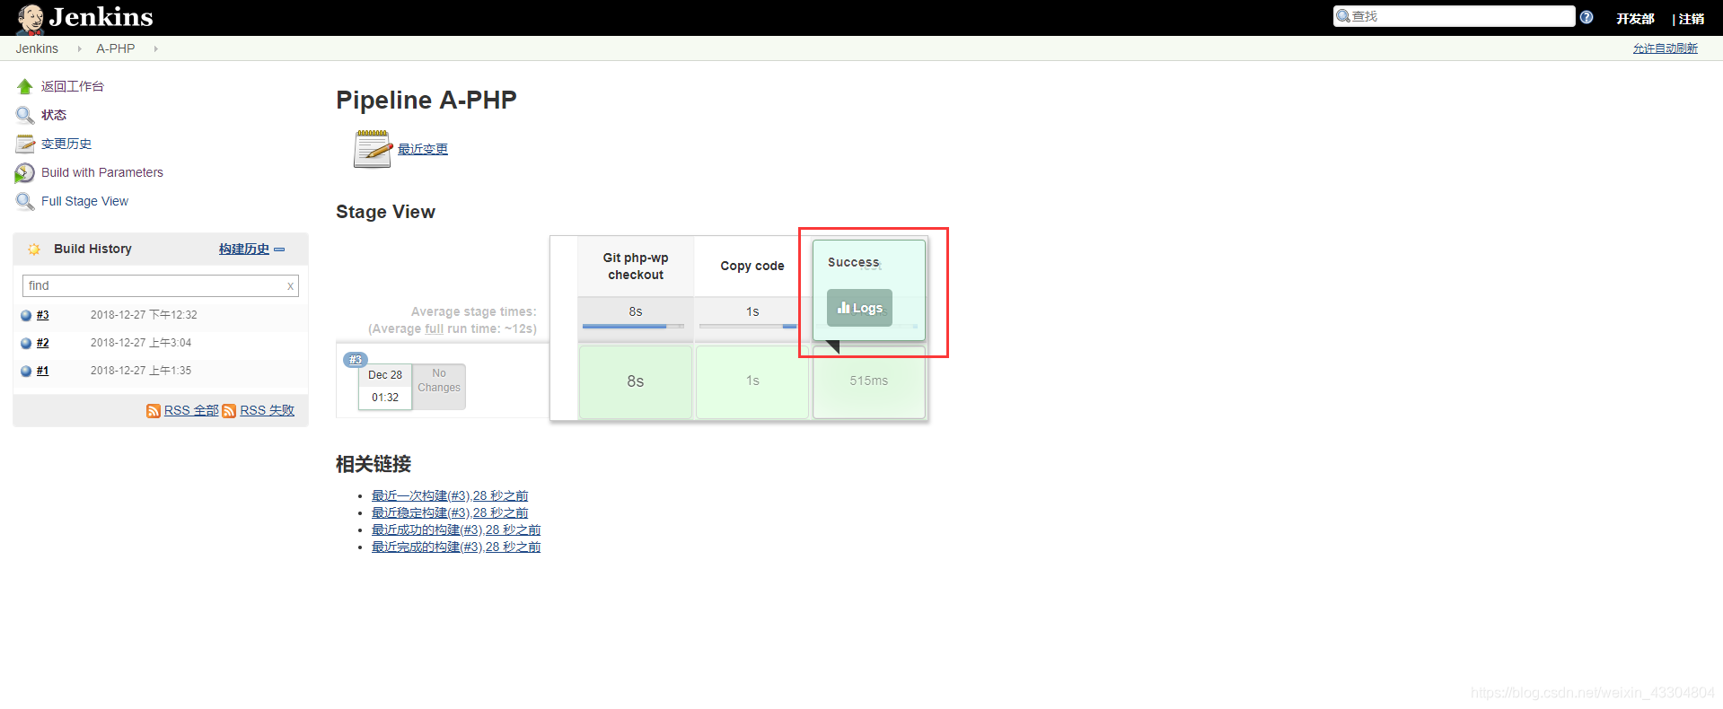This screenshot has width=1723, height=709.
Task: Click the 注销 logout link
Action: click(1692, 18)
